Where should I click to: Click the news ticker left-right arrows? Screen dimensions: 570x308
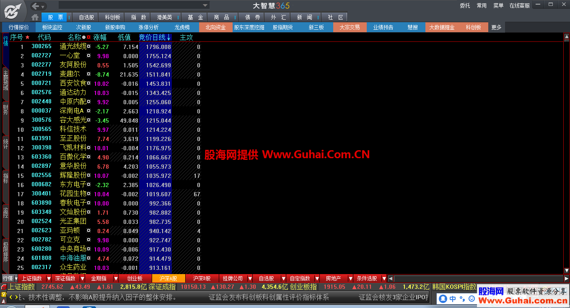click(x=13, y=297)
